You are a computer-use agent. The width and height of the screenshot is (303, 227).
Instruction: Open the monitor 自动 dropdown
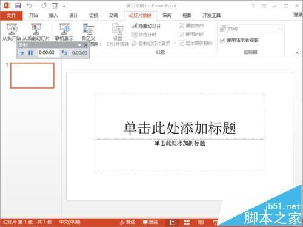pyautogui.click(x=255, y=29)
